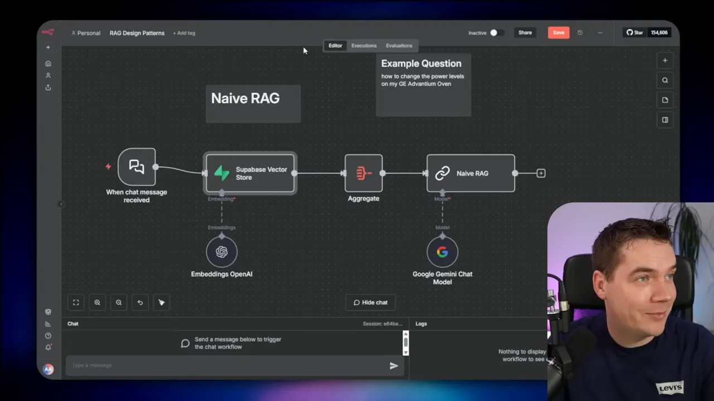The width and height of the screenshot is (714, 401).
Task: Click the fit-to-view icon in the canvas toolbar
Action: tap(76, 302)
